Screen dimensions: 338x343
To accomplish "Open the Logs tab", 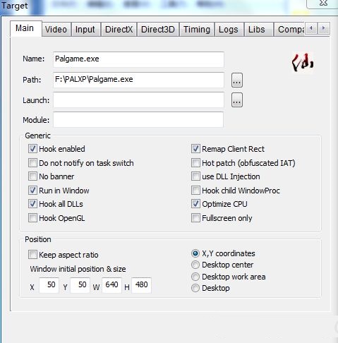I will click(229, 30).
